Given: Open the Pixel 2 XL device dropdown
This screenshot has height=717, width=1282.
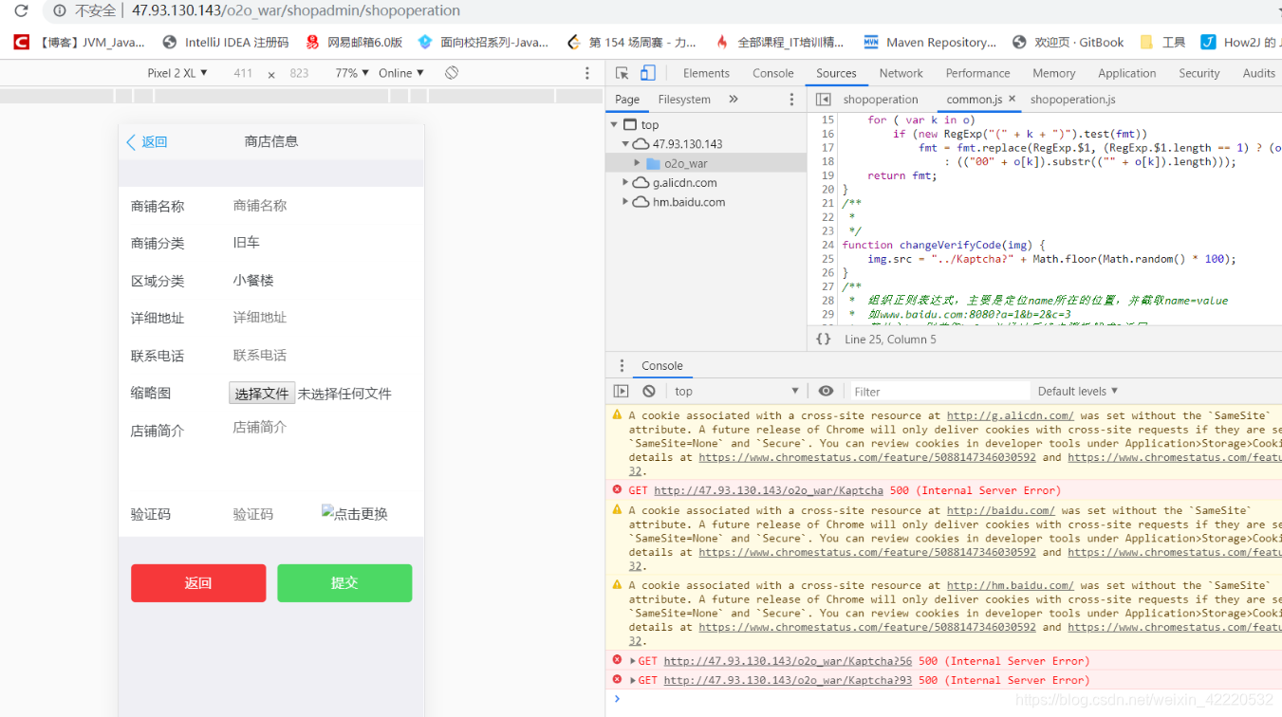Looking at the screenshot, I should (177, 72).
